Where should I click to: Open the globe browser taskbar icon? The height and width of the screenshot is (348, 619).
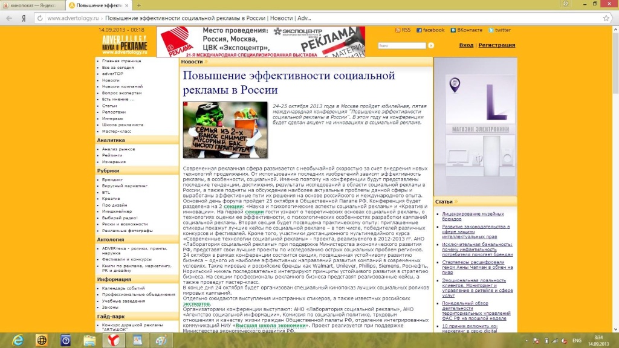[42, 340]
